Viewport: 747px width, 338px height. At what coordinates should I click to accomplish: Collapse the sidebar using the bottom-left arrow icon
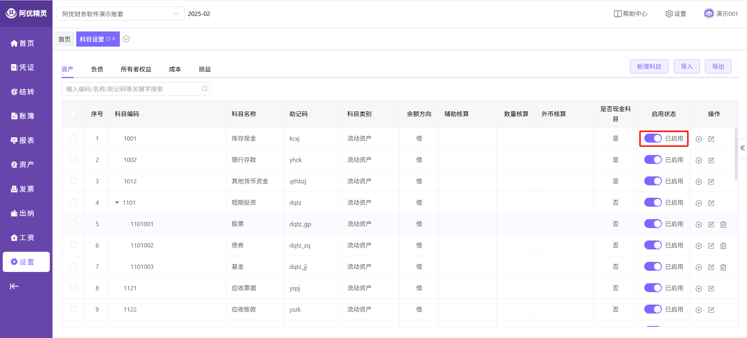[14, 286]
